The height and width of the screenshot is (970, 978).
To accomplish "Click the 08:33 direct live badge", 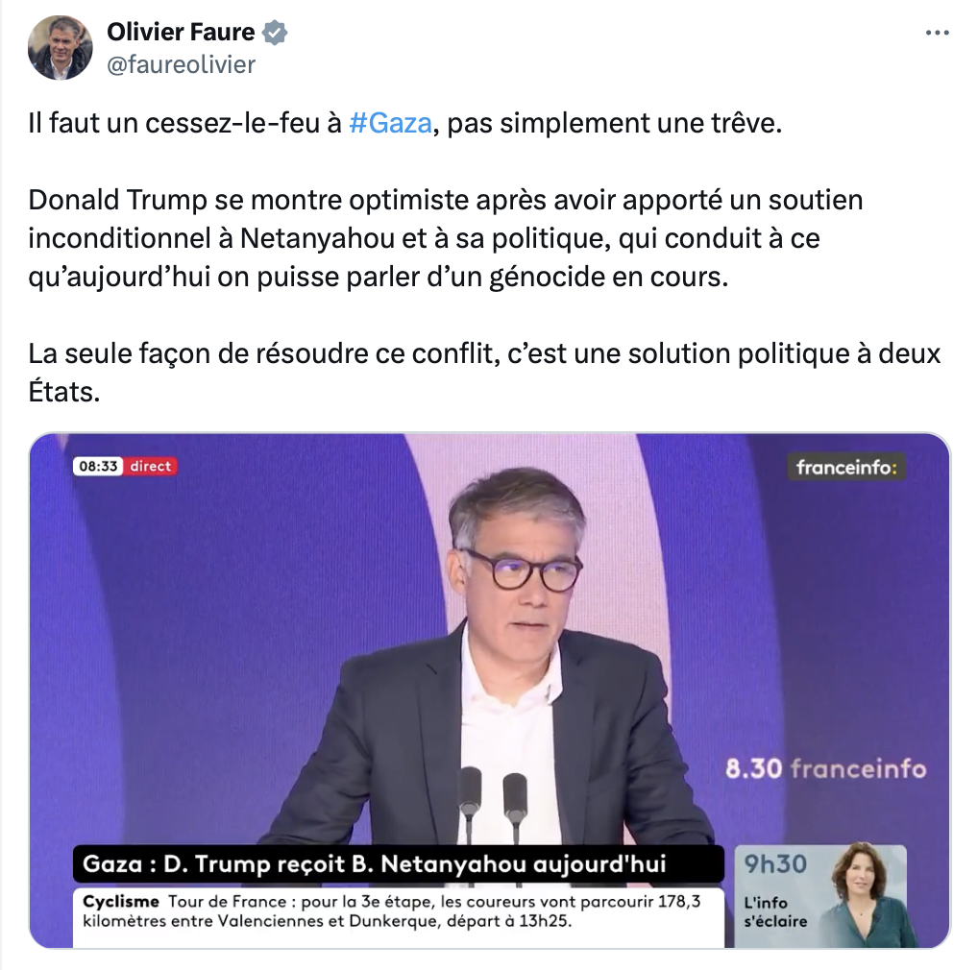I will pyautogui.click(x=125, y=467).
